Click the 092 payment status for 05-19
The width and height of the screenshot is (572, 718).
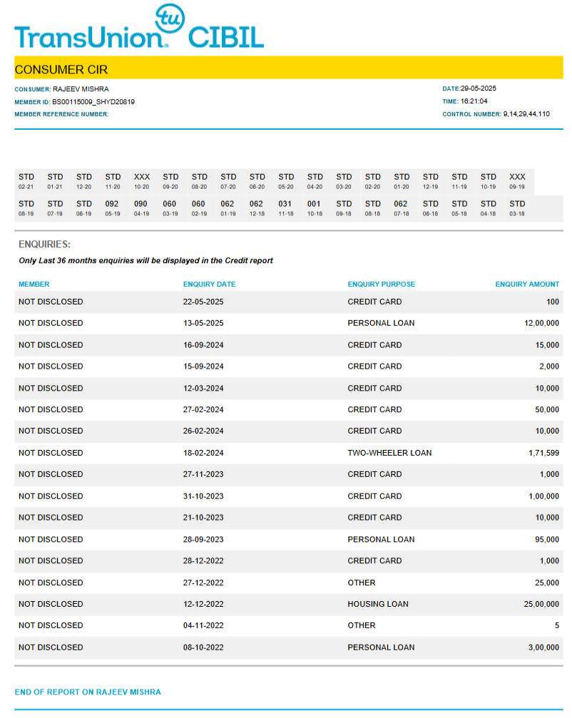point(112,204)
